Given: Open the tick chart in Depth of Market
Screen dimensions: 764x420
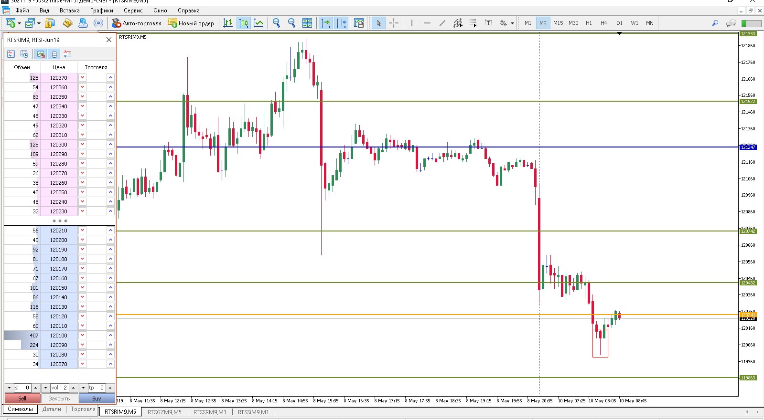Looking at the screenshot, I should click(x=11, y=54).
